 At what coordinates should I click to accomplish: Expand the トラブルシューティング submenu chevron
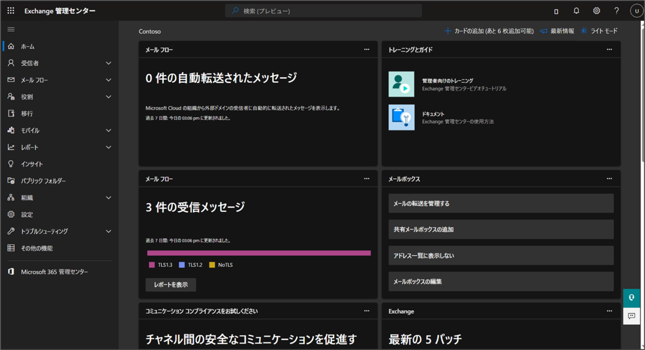point(109,231)
